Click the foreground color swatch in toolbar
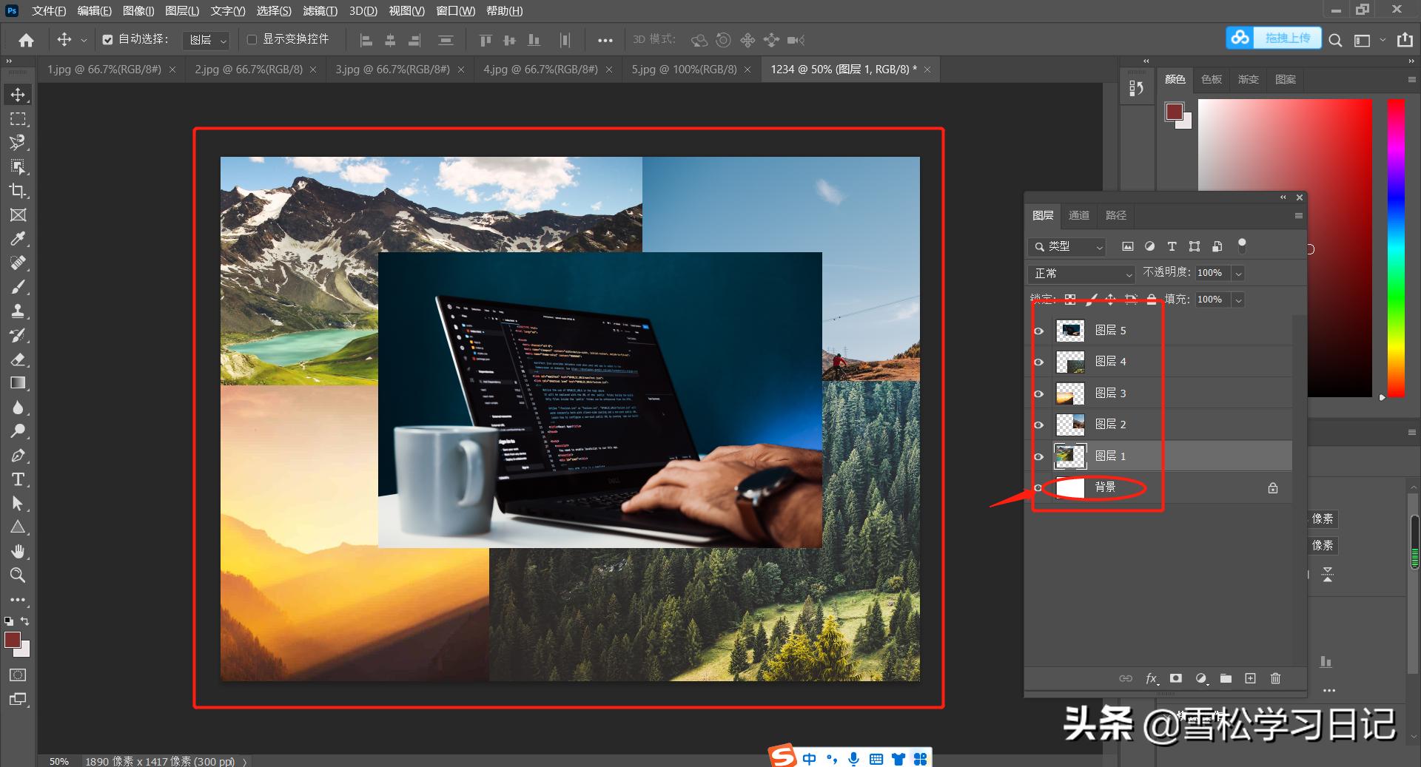Viewport: 1421px width, 767px height. [x=12, y=640]
